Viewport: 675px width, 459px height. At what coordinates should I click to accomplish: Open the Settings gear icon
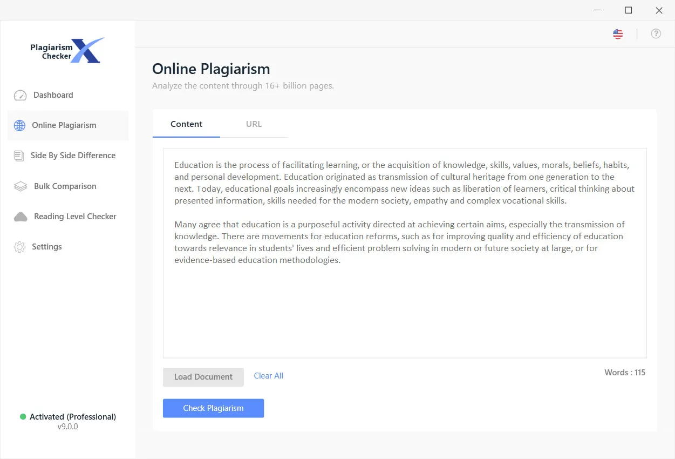pyautogui.click(x=20, y=247)
